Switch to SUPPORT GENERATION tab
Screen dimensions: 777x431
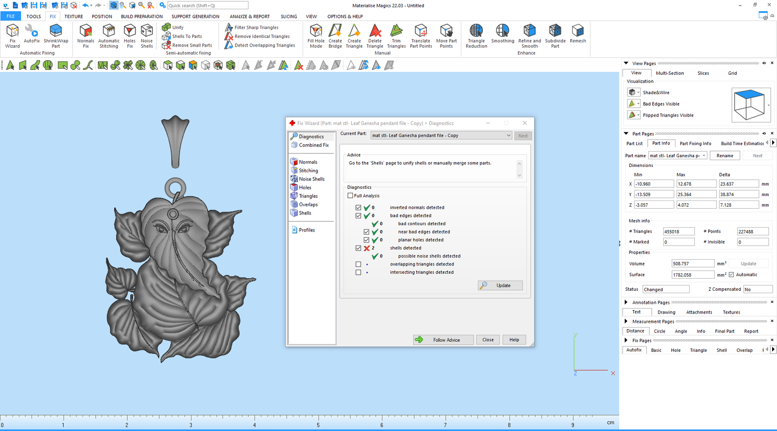(x=195, y=16)
